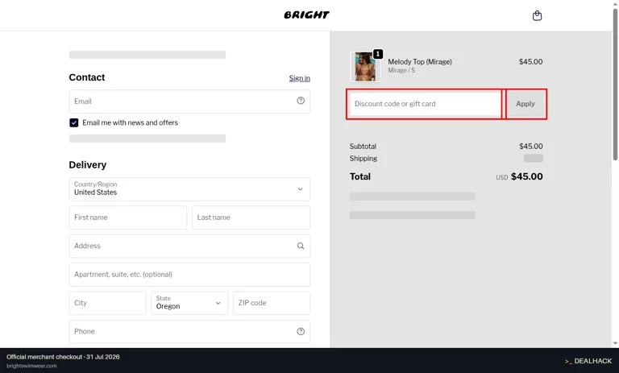Viewport: 619px width, 373px height.
Task: Click the page vertical scrollbar
Action: click(615, 83)
